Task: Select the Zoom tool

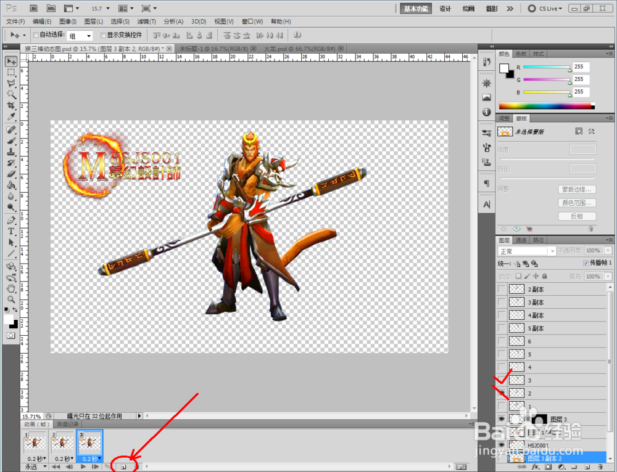Action: [11, 299]
